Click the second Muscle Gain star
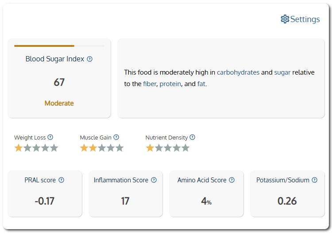Image resolution: width=332 pixels, height=234 pixels. [x=93, y=148]
